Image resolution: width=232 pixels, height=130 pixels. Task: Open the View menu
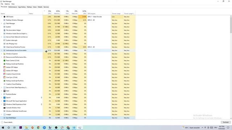13,4
